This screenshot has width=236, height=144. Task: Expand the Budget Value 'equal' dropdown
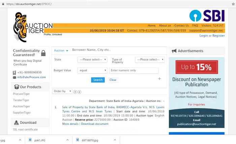[92, 70]
